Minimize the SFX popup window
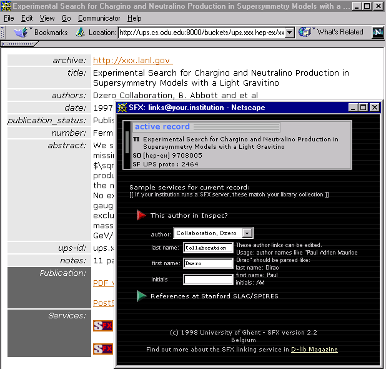The image size is (386, 369). point(353,108)
